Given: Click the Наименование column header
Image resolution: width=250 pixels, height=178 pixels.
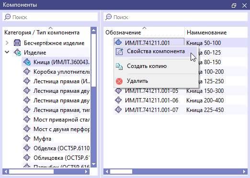Looking at the screenshot, I should click(x=206, y=33).
